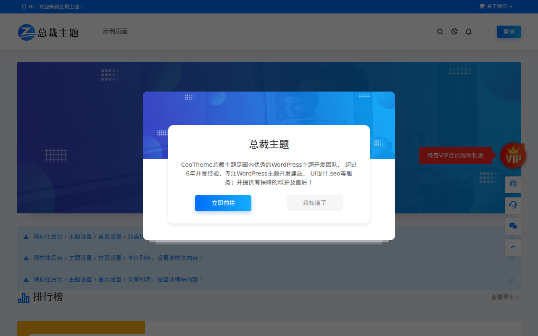
Task: Open the 查看更多 link beside 排行榜
Action: point(504,297)
